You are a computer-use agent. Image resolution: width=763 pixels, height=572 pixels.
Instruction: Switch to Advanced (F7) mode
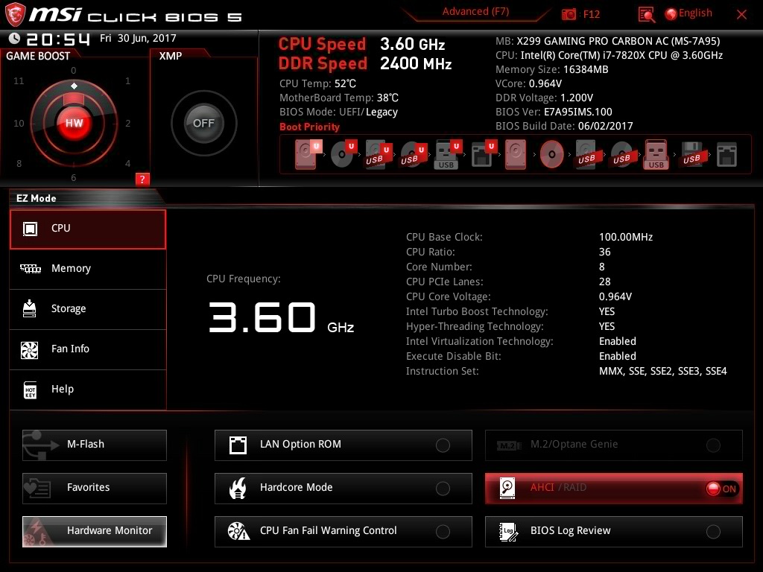475,12
